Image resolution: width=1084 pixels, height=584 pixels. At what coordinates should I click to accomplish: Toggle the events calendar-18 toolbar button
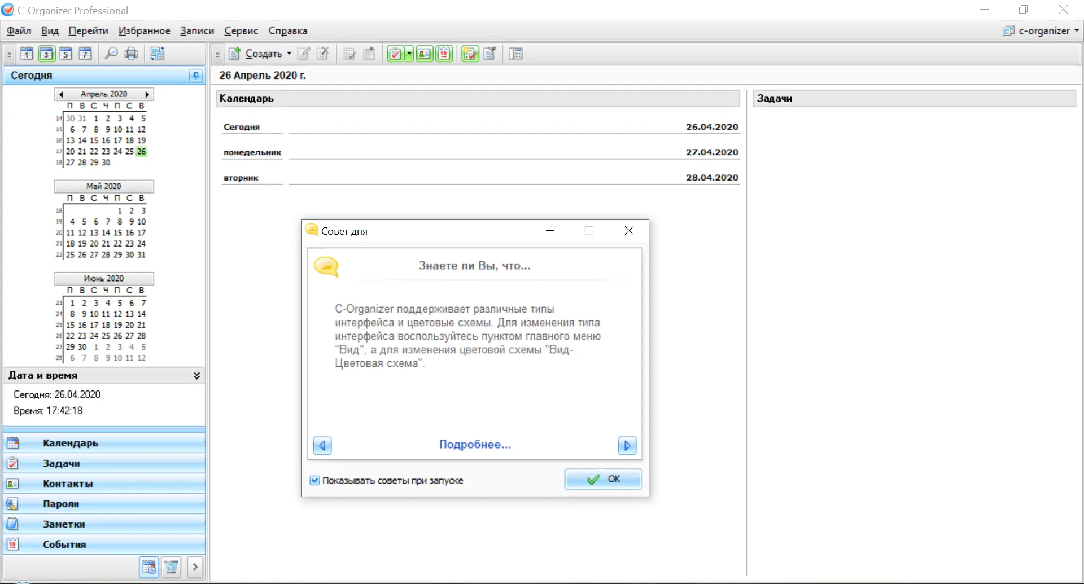[x=444, y=54]
